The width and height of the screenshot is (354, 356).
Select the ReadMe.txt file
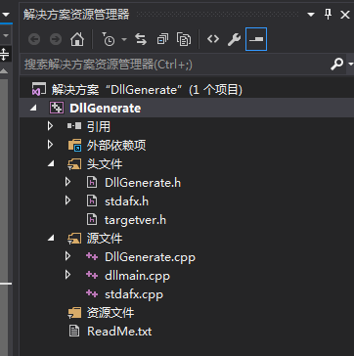[x=119, y=332]
